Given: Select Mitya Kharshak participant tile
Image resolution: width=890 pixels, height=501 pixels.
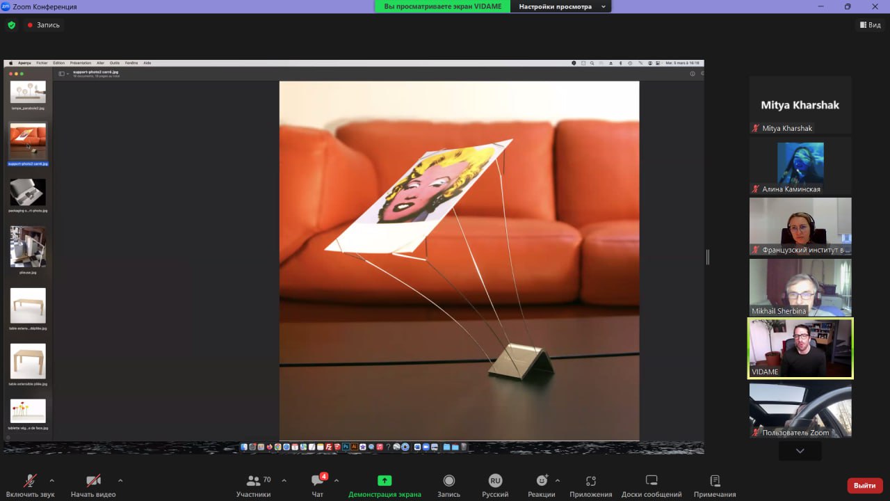Looking at the screenshot, I should (800, 105).
